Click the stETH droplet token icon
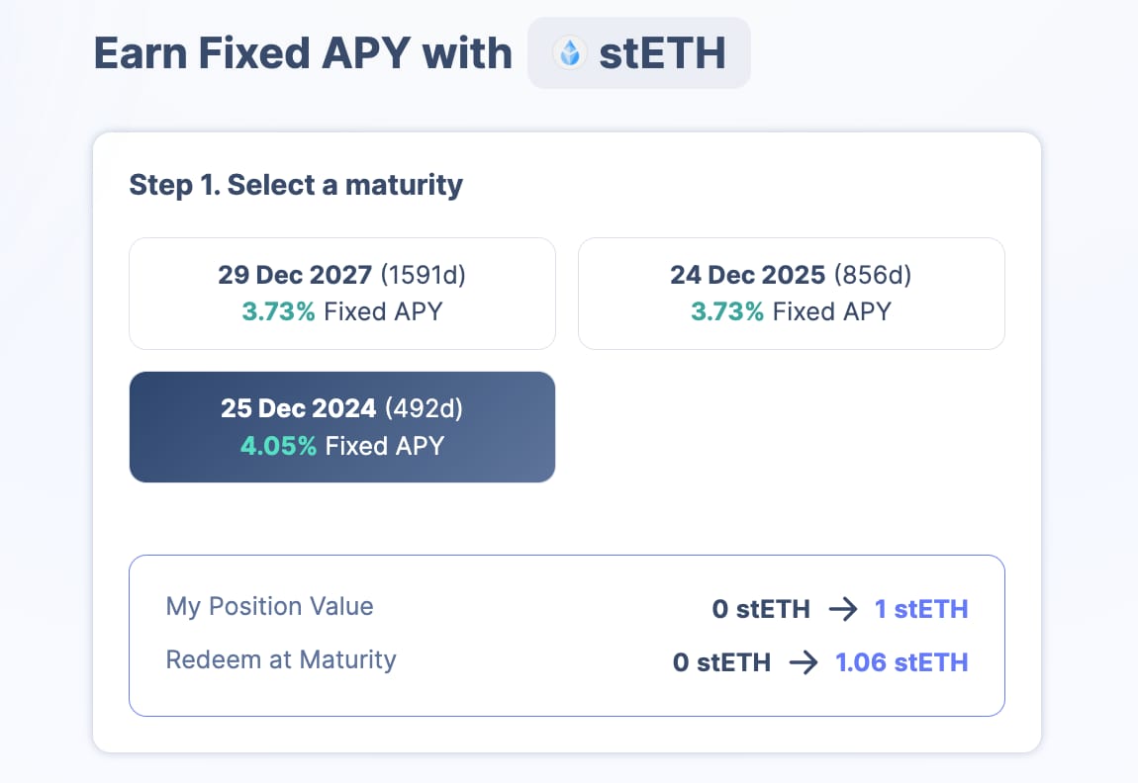This screenshot has width=1138, height=783. [569, 53]
